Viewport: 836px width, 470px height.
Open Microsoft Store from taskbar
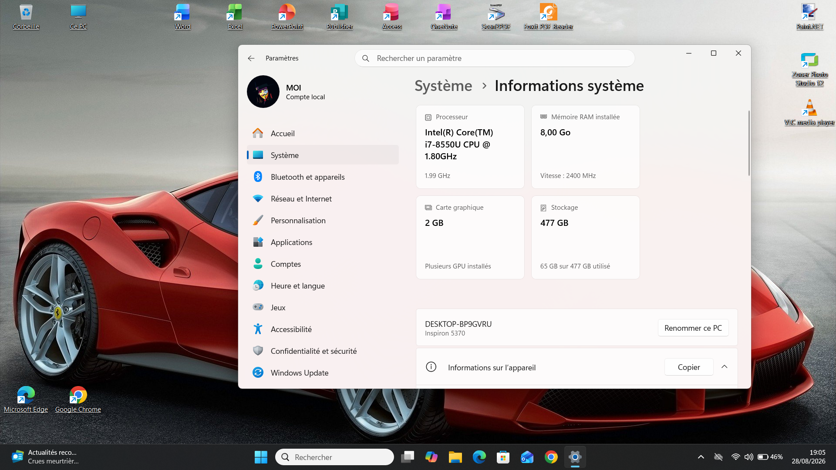click(x=503, y=457)
